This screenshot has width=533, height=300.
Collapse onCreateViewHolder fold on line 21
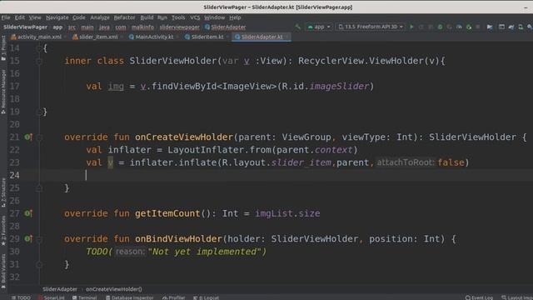click(x=39, y=137)
